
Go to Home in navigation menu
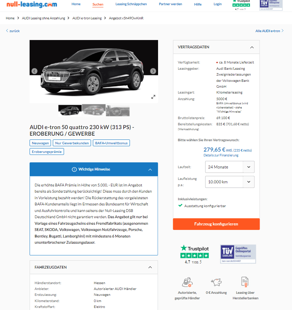(76, 4)
